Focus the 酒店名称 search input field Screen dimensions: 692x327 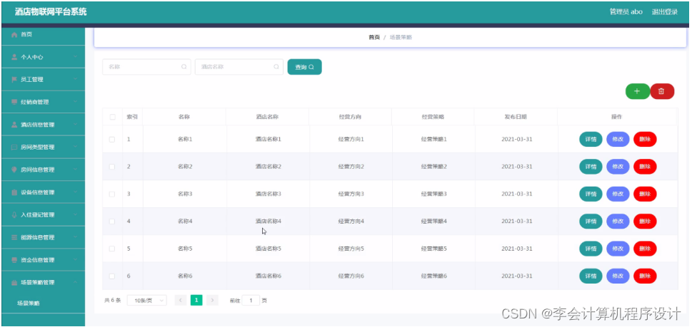[x=239, y=67]
